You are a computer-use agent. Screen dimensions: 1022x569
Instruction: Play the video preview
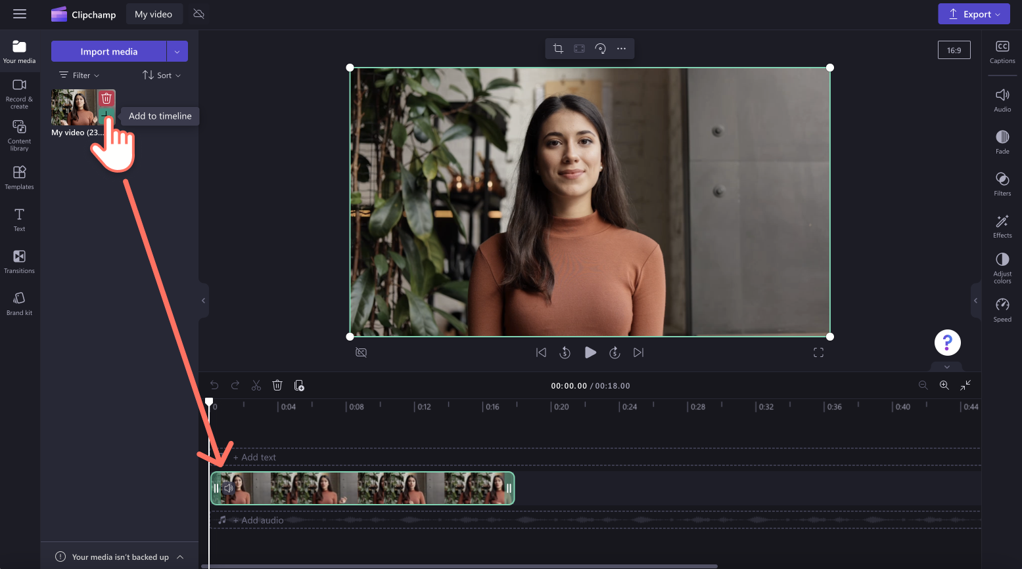click(x=590, y=352)
